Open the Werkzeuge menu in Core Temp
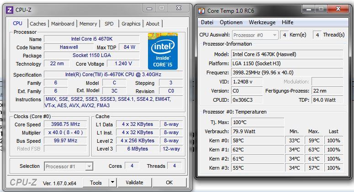 [262, 22]
